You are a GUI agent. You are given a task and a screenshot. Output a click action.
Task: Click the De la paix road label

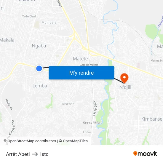[95, 108]
